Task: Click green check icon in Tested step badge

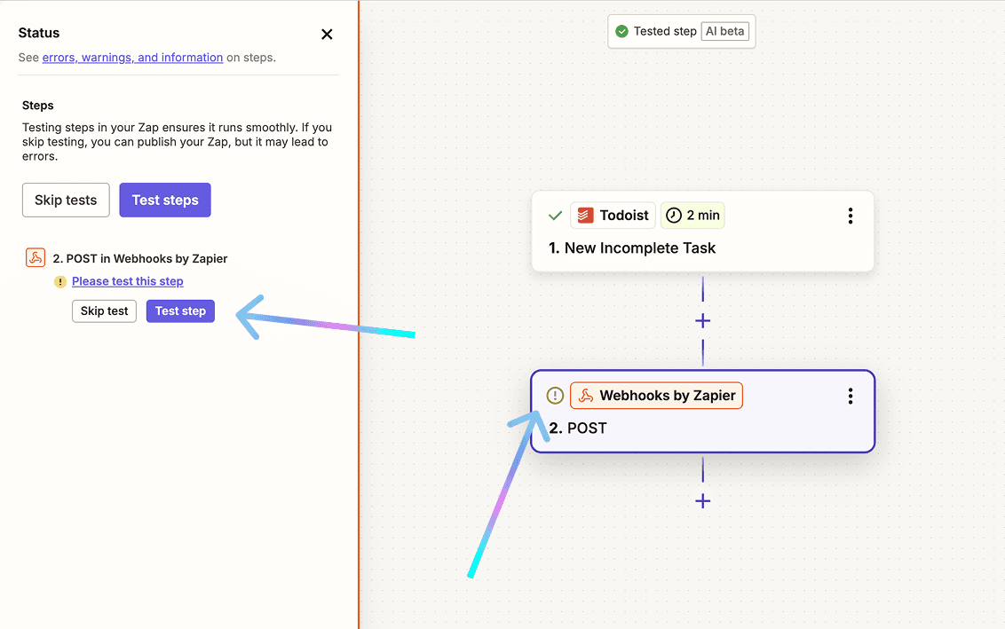Action: click(x=621, y=31)
